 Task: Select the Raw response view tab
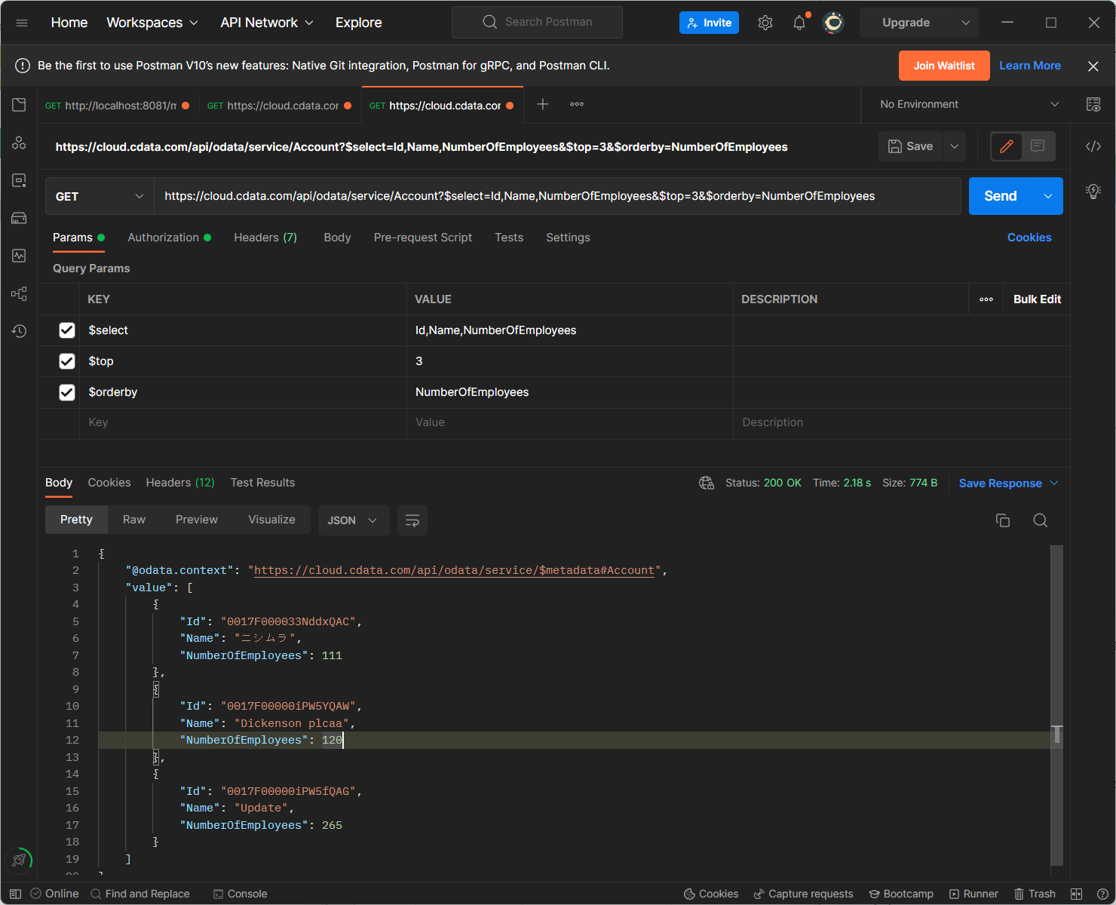coord(134,520)
